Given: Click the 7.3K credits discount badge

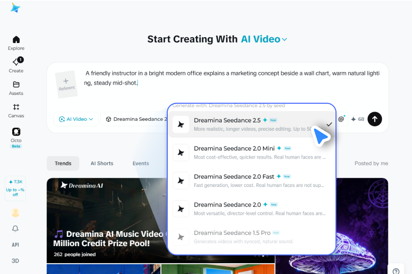Looking at the screenshot, I should (15, 188).
